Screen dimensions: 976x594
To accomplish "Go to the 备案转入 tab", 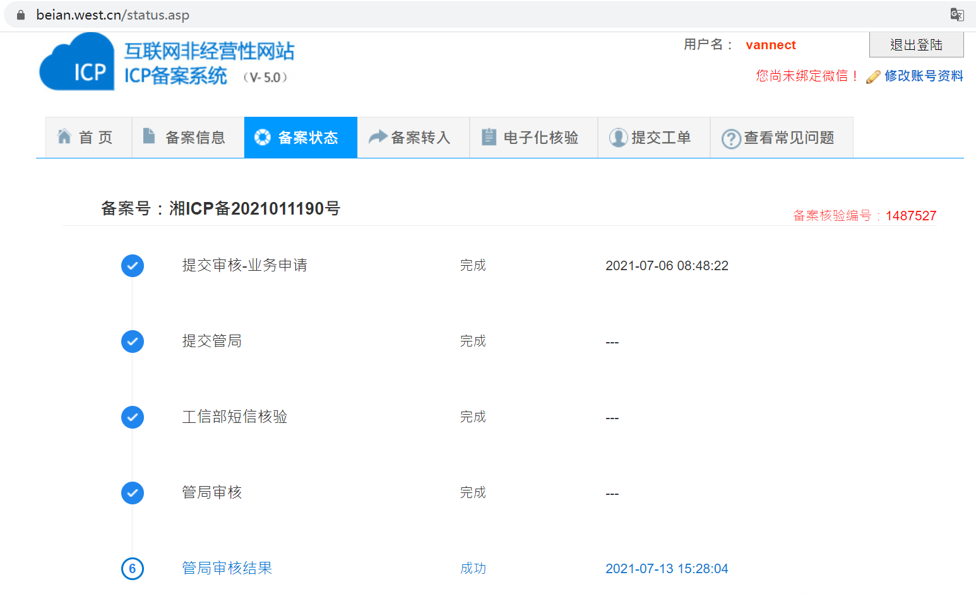I will 413,138.
